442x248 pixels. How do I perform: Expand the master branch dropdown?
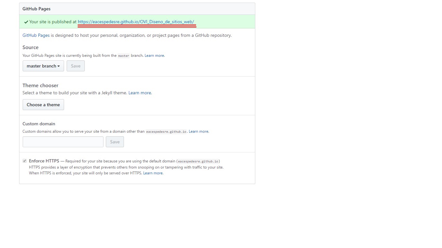43,66
